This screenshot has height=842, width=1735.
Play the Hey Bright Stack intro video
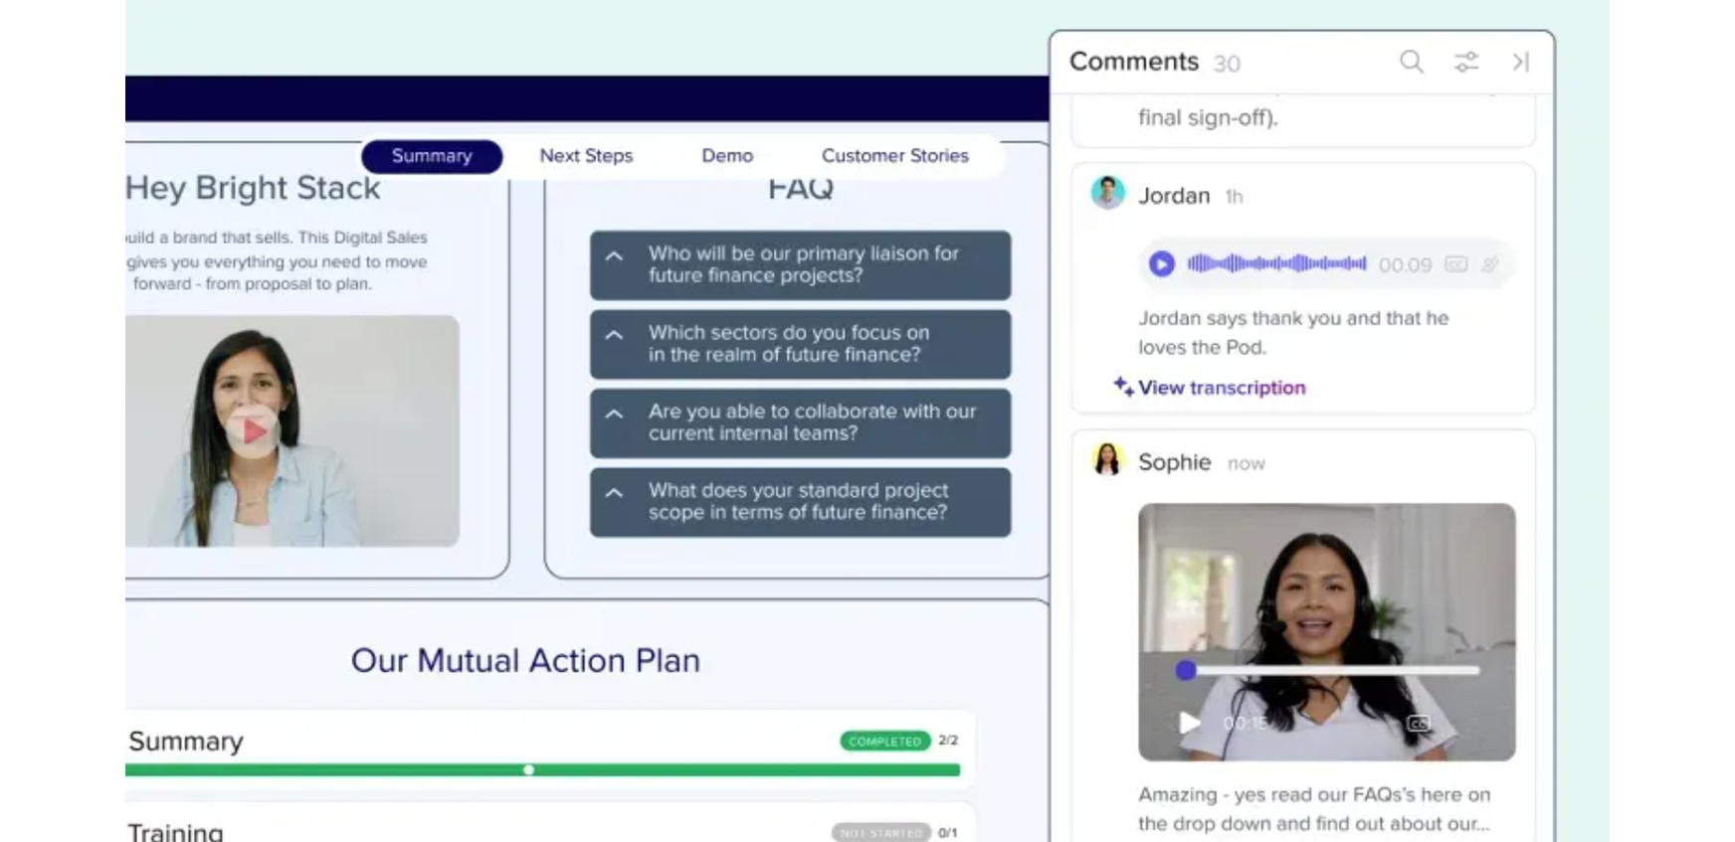point(252,430)
